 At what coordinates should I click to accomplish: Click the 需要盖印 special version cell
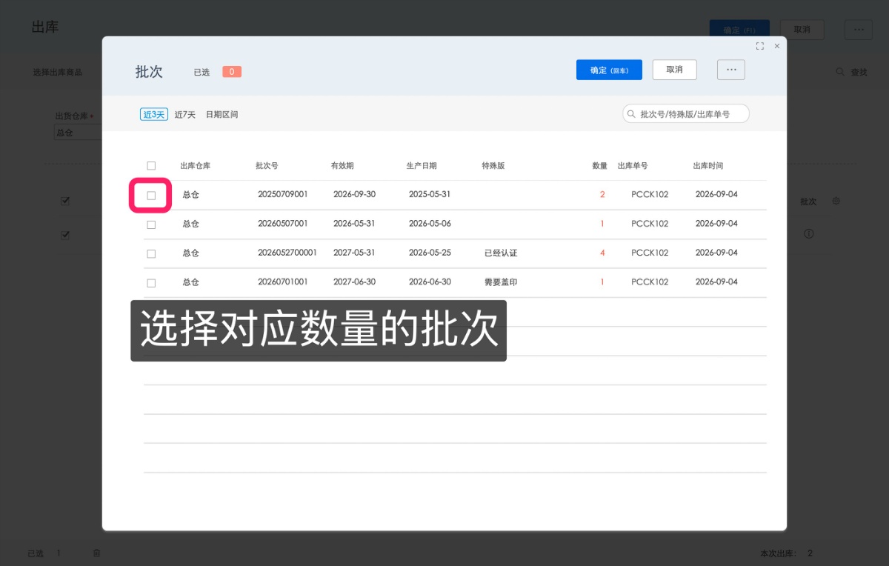[501, 282]
